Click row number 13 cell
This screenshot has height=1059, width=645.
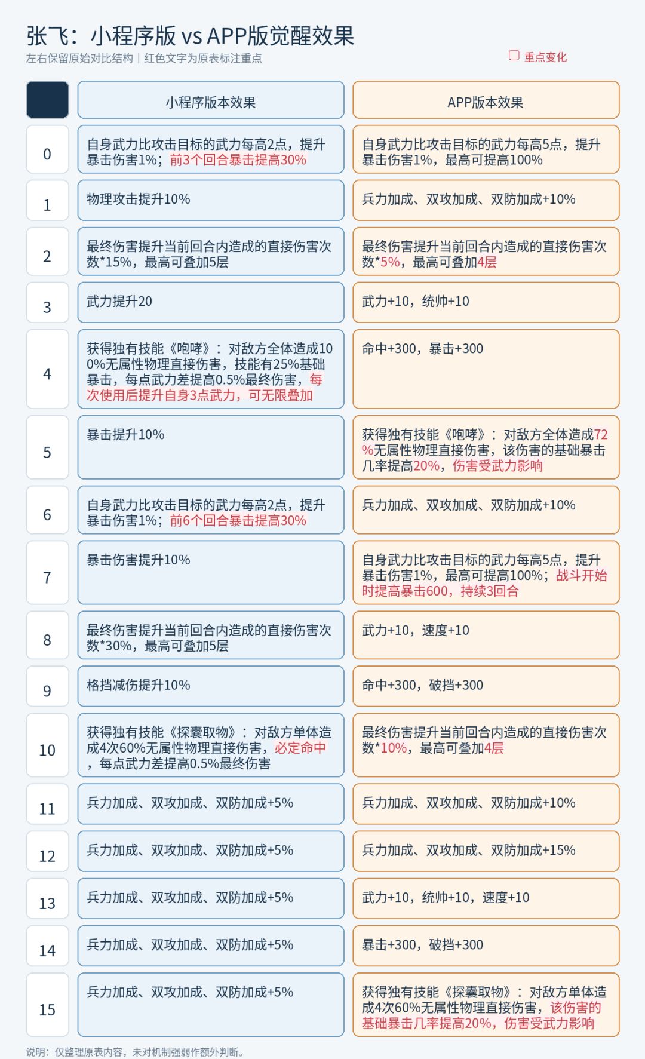(47, 898)
